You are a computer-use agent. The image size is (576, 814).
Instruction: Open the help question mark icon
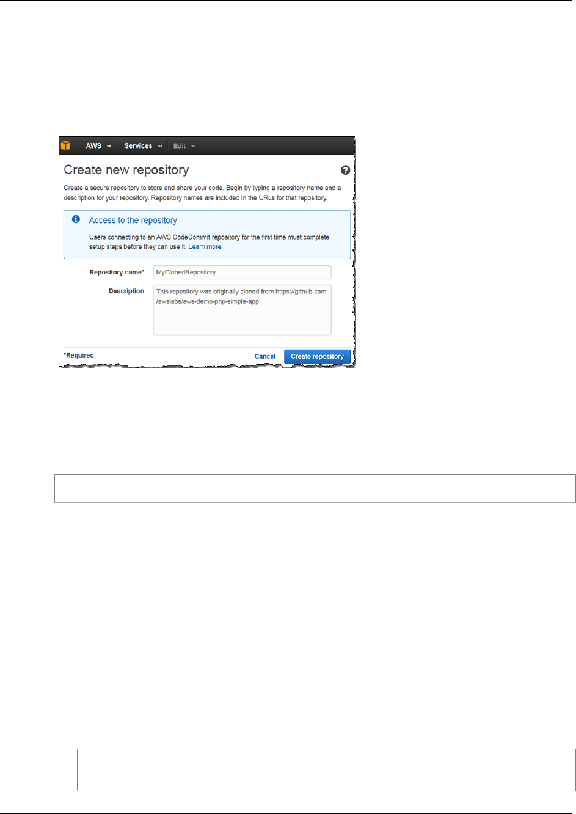click(x=345, y=170)
